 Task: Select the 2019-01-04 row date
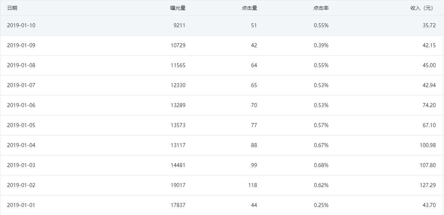point(21,145)
